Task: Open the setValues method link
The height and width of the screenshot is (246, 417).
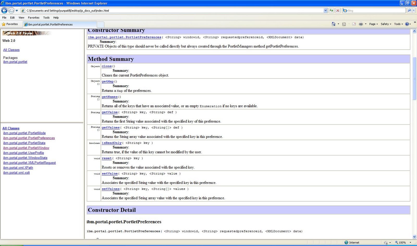Action: pos(111,189)
